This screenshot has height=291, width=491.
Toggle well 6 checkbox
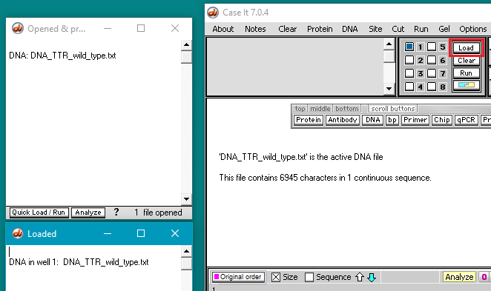(432, 60)
